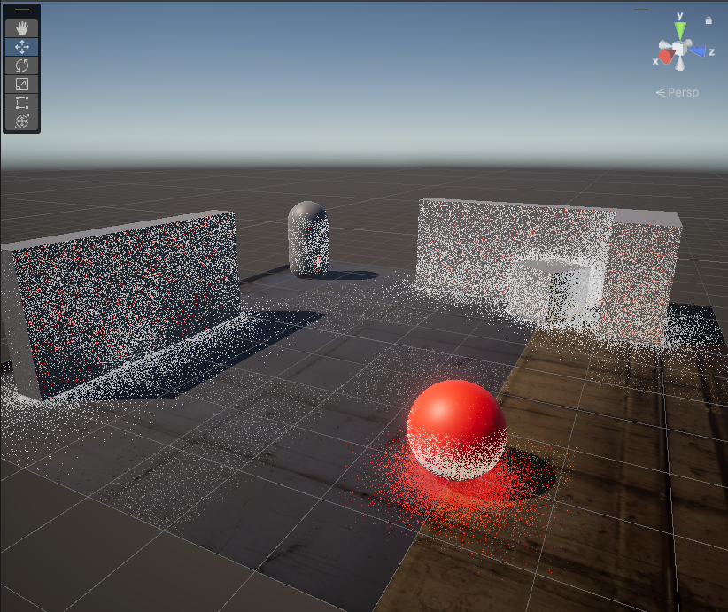Viewport: 728px width, 612px height.
Task: Select the Hand view tool
Action: point(21,27)
